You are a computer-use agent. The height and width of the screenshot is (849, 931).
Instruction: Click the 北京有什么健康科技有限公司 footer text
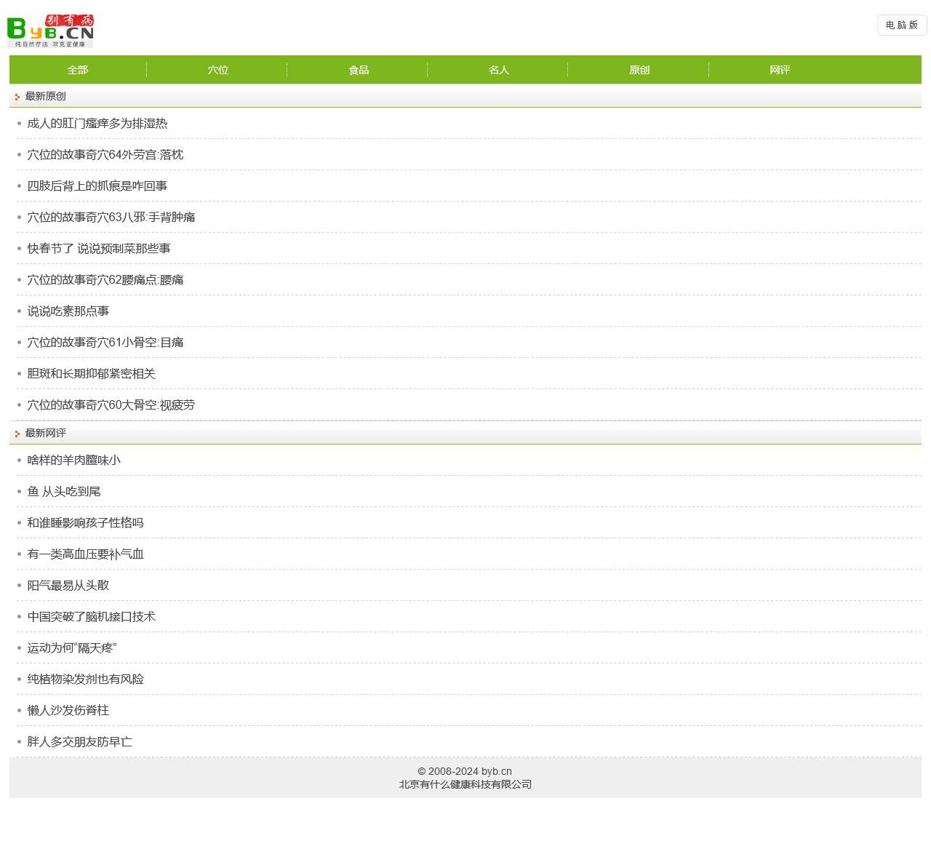[x=465, y=784]
